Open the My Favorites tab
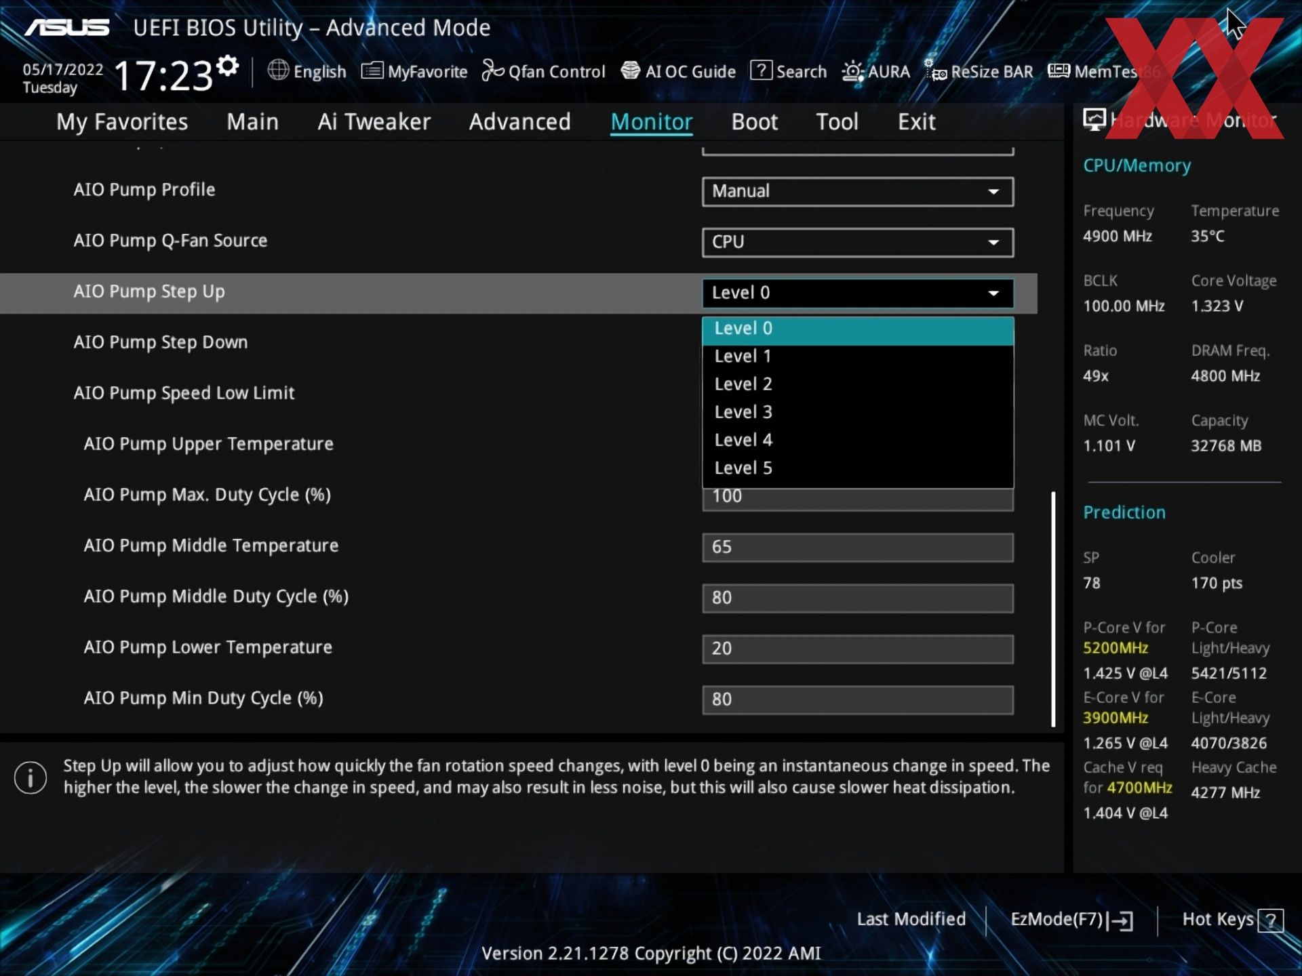The width and height of the screenshot is (1302, 976). tap(122, 122)
